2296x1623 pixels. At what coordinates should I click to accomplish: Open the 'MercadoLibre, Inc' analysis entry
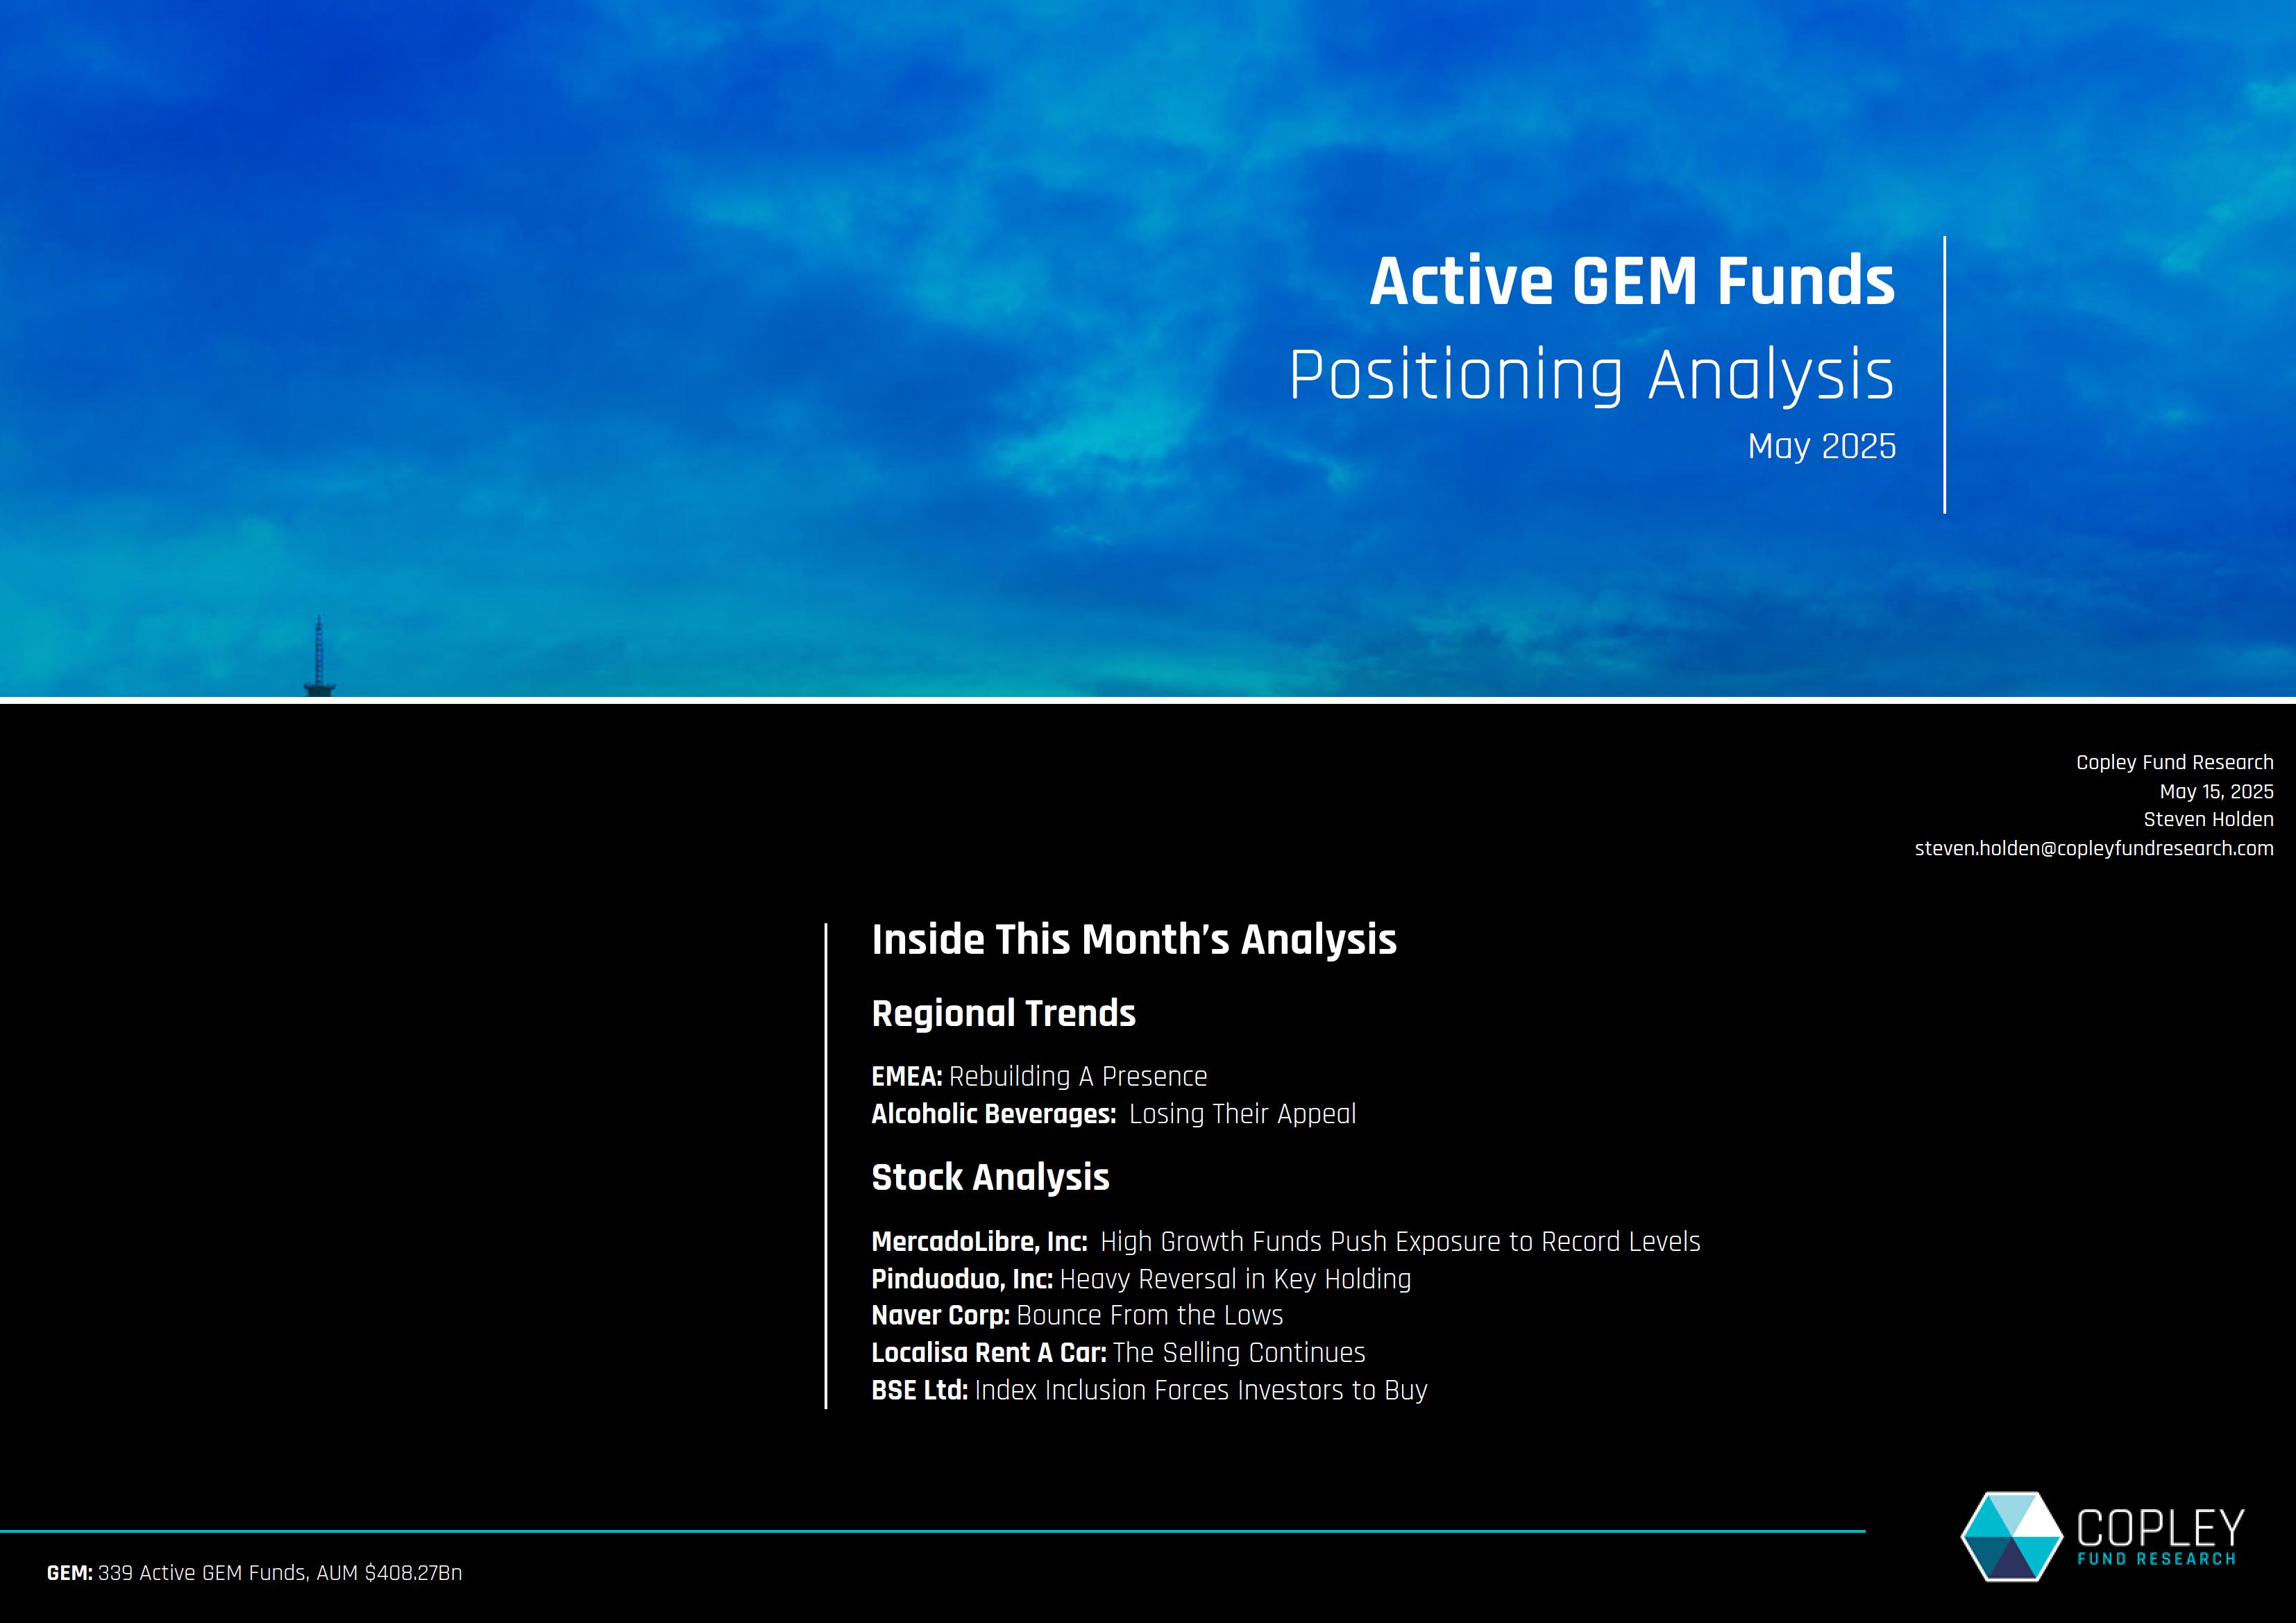1286,1242
